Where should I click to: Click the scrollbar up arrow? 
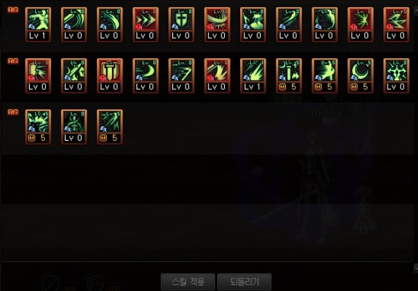(416, 10)
